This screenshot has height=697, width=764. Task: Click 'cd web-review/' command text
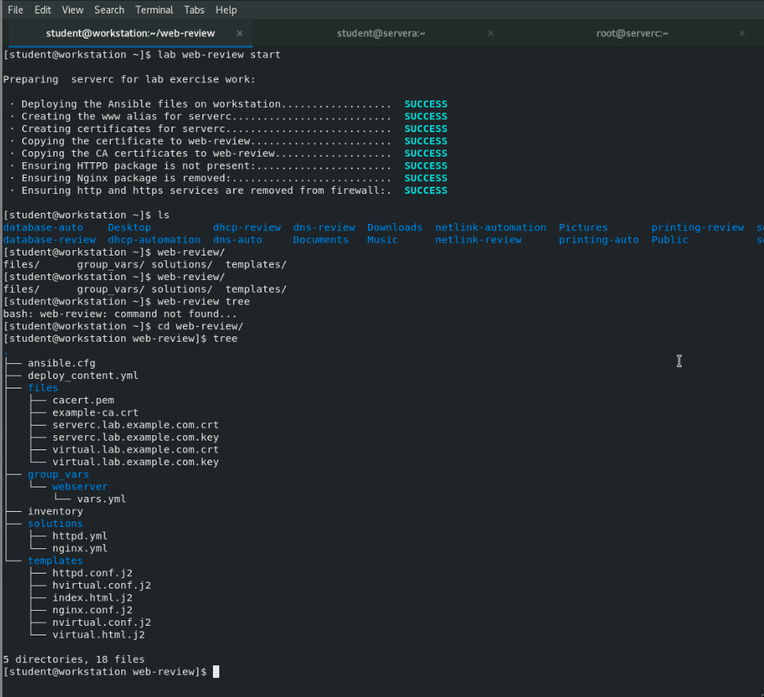(200, 326)
